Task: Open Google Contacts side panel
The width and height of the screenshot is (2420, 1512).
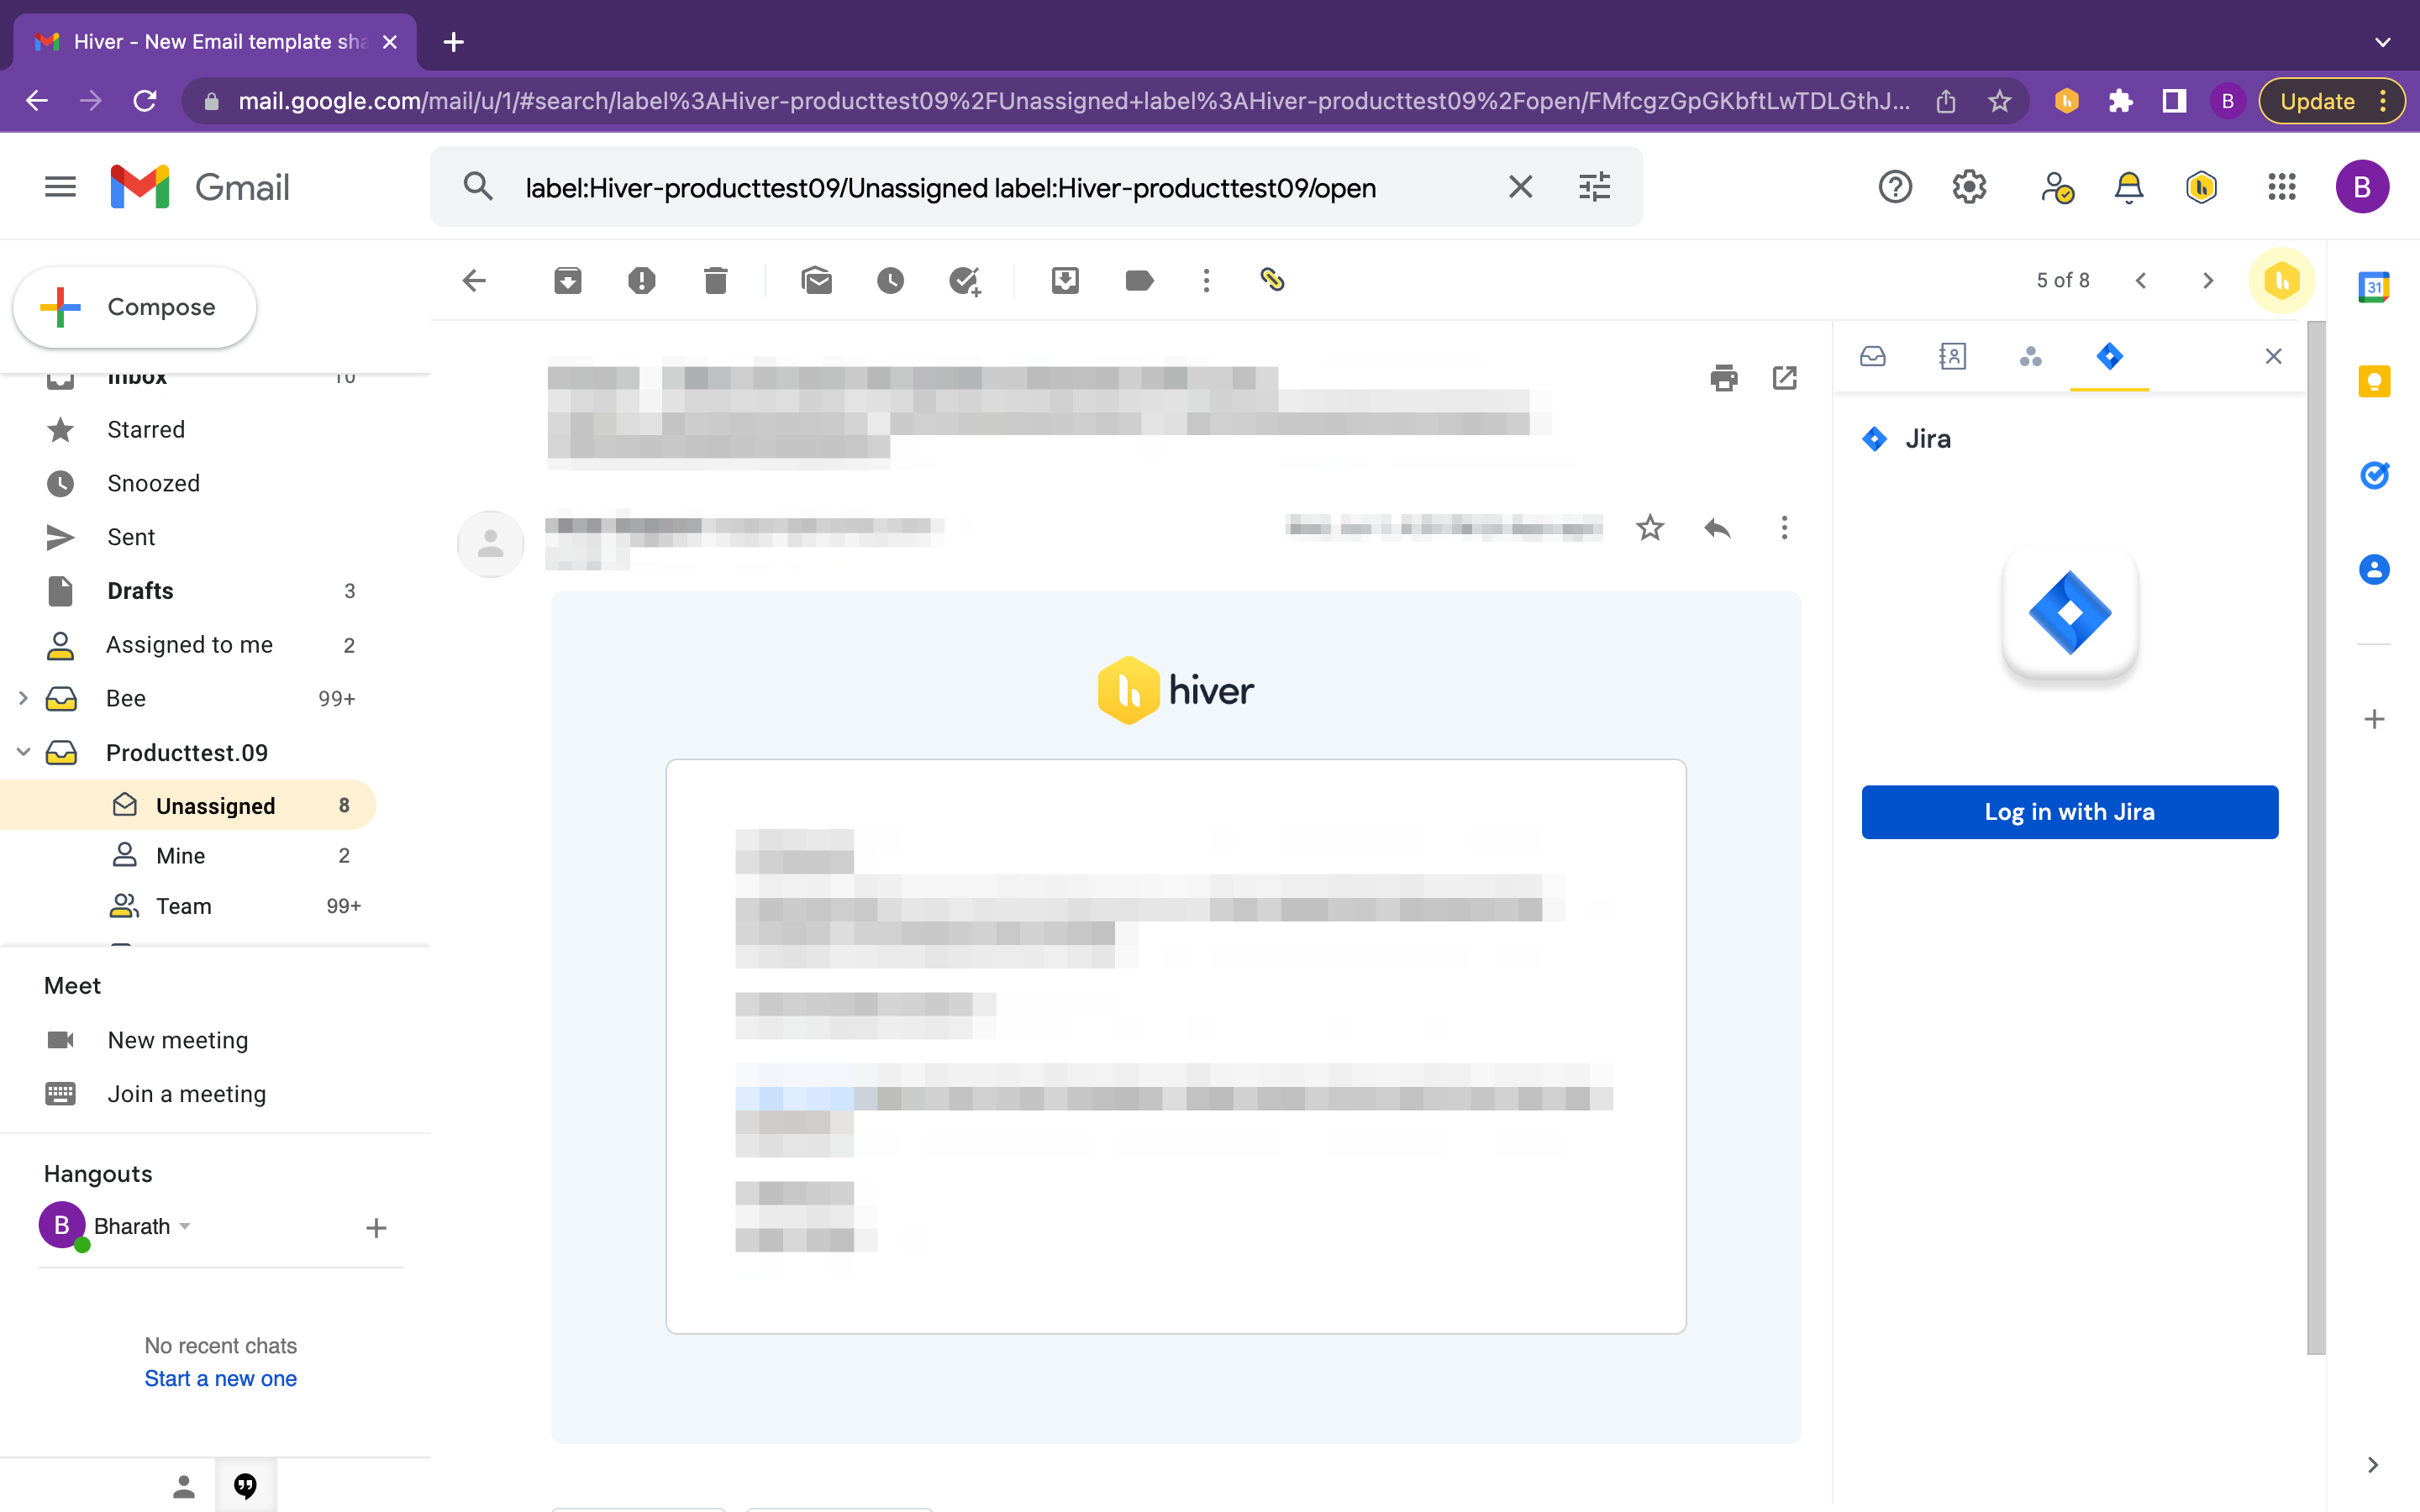Action: (x=2374, y=569)
